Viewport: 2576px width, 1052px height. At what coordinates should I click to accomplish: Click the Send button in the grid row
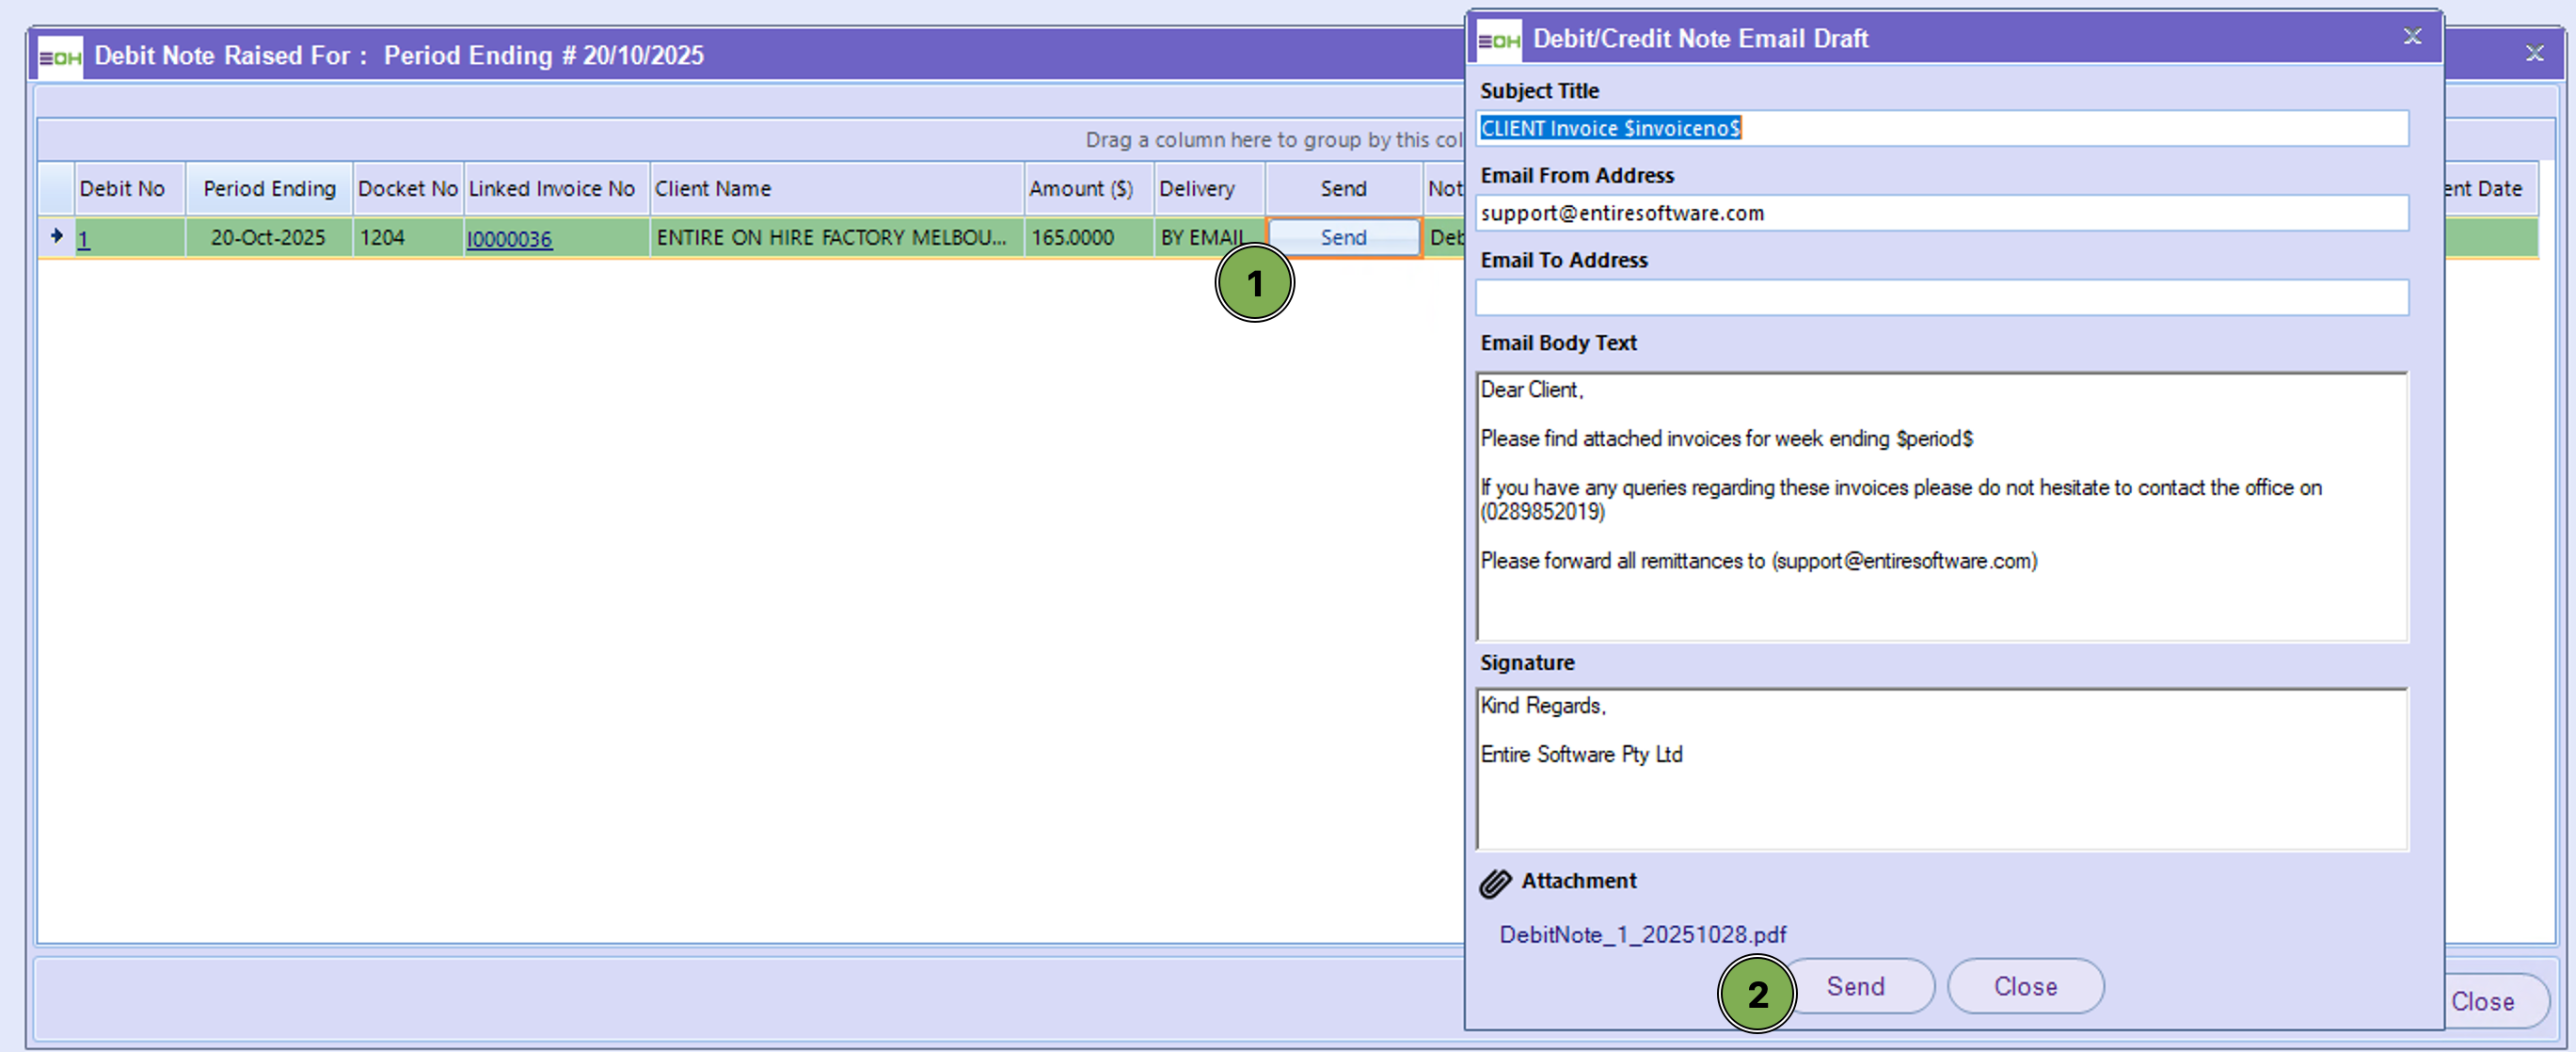point(1343,238)
